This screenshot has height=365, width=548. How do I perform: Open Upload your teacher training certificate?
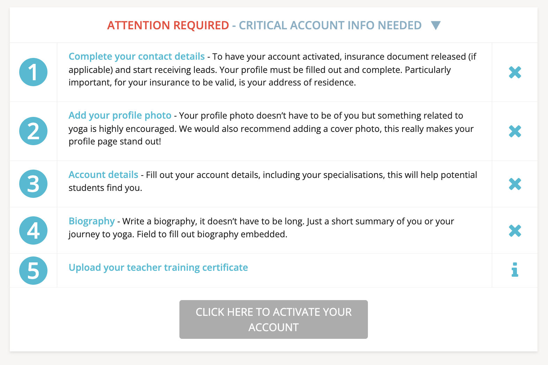tap(158, 267)
